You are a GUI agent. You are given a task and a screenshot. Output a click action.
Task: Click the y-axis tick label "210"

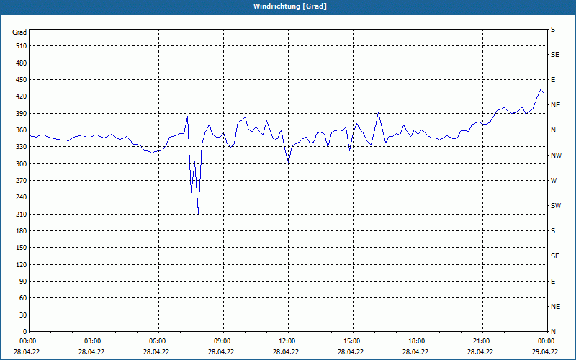(x=22, y=214)
